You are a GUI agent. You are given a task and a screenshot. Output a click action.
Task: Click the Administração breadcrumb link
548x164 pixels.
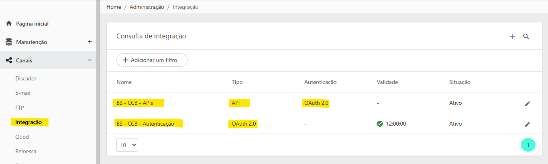click(147, 7)
